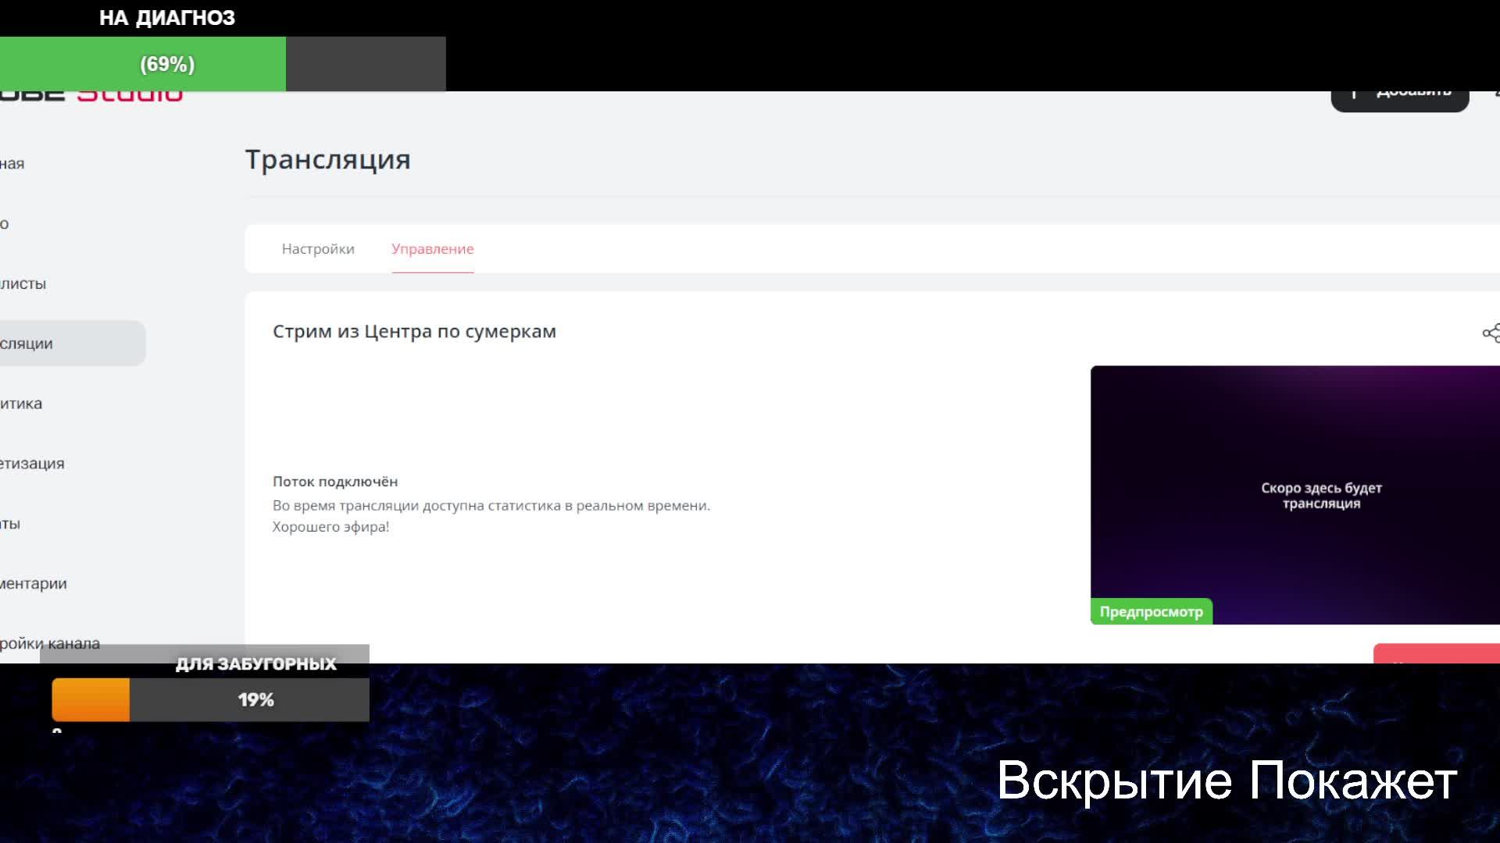Open Главная in the sidebar

pyautogui.click(x=13, y=164)
